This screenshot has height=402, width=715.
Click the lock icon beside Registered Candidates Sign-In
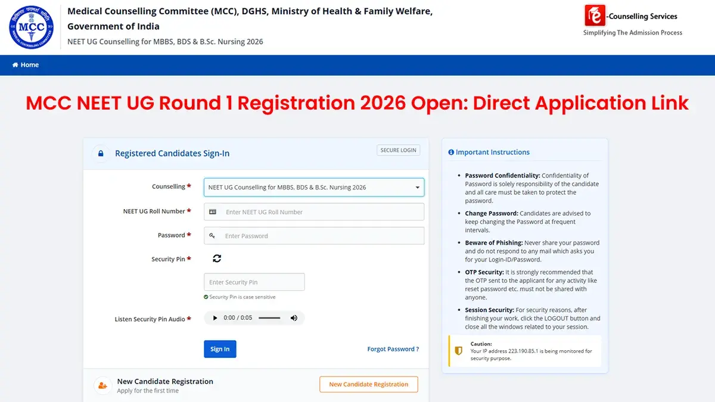101,153
